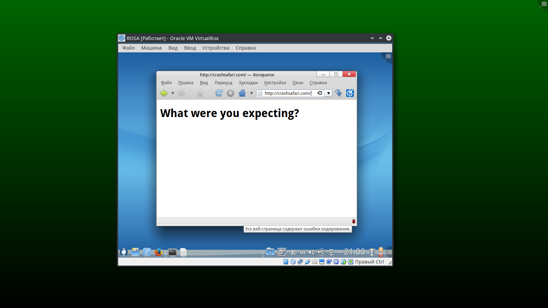Launch the text editor from the guest panel

click(147, 252)
